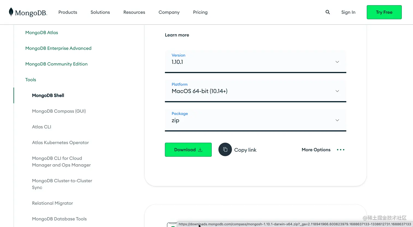Open the search magnifier icon

[x=328, y=12]
